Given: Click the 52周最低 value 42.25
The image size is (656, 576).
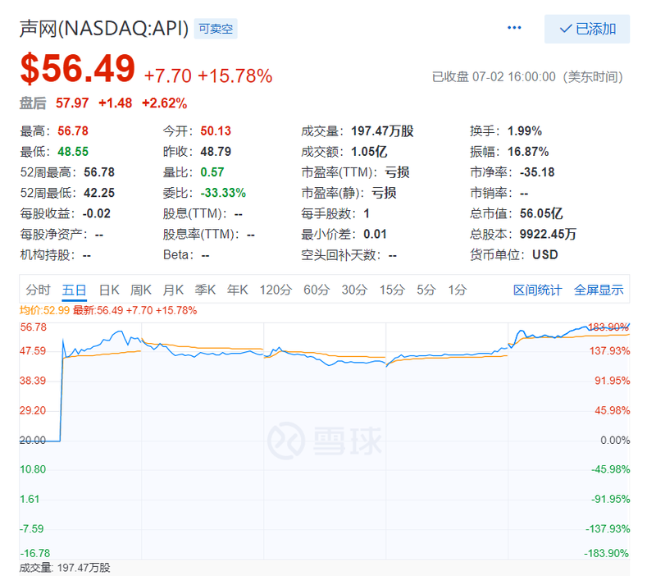Looking at the screenshot, I should (99, 193).
